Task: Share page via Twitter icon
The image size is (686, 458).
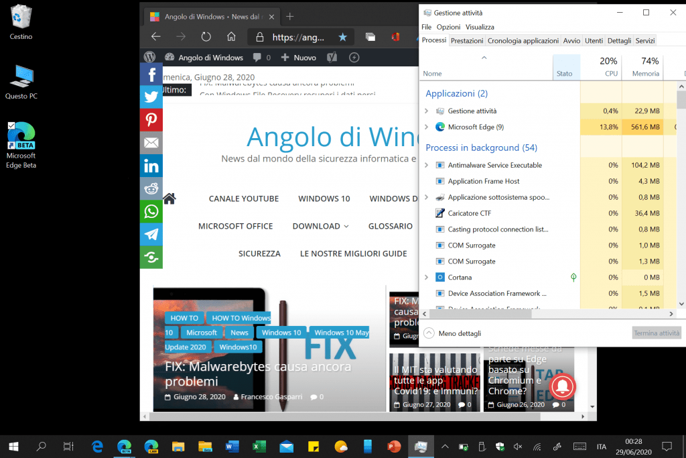Action: click(x=151, y=97)
